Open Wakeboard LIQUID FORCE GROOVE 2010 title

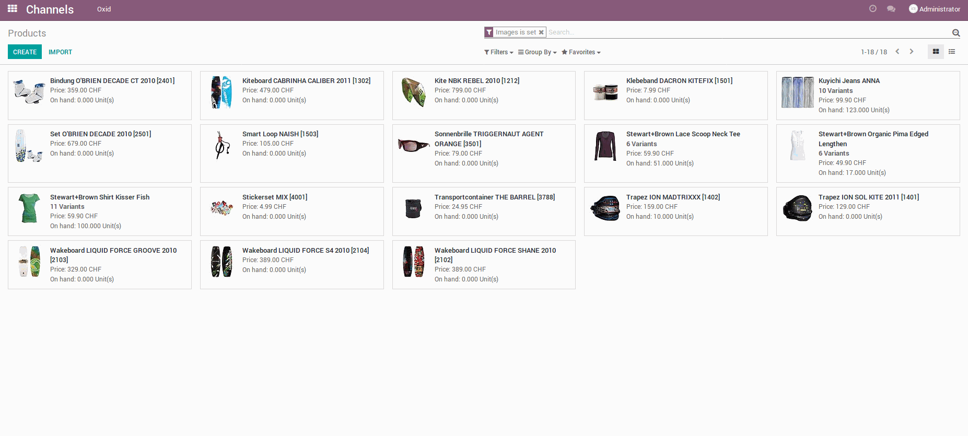(113, 255)
